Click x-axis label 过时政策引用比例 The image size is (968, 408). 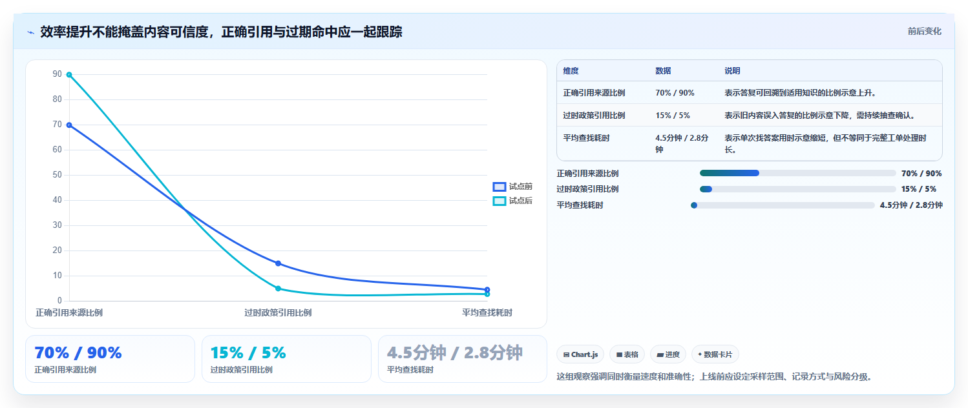pyautogui.click(x=278, y=312)
